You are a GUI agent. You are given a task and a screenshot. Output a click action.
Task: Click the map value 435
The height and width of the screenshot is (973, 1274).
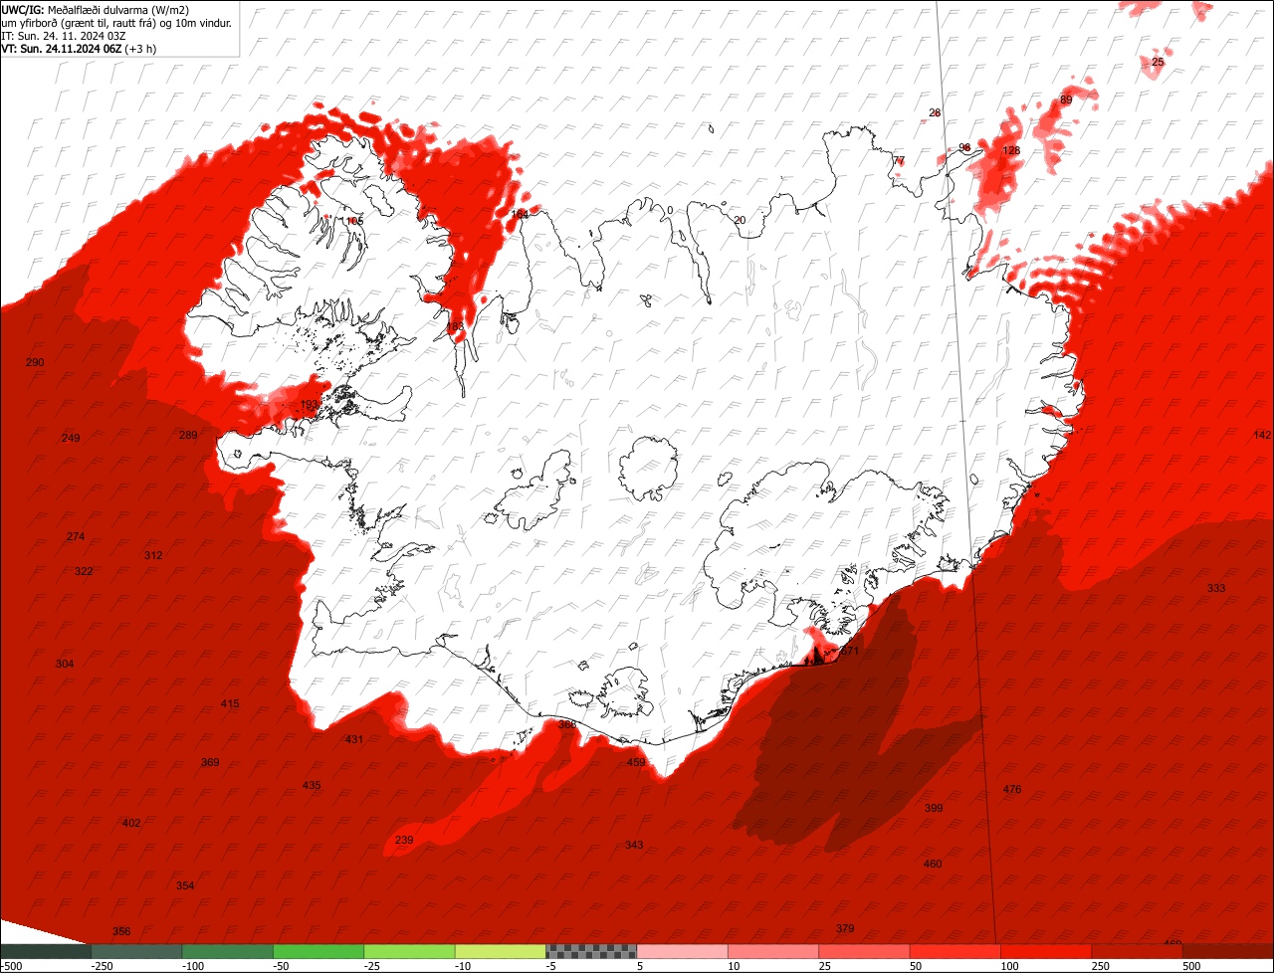tap(312, 785)
